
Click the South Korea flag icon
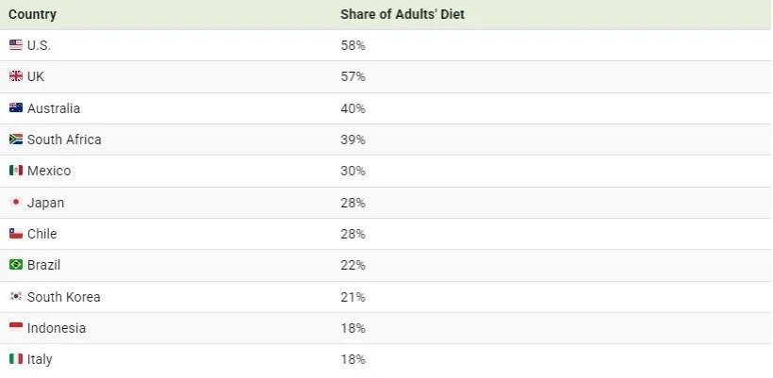click(16, 297)
